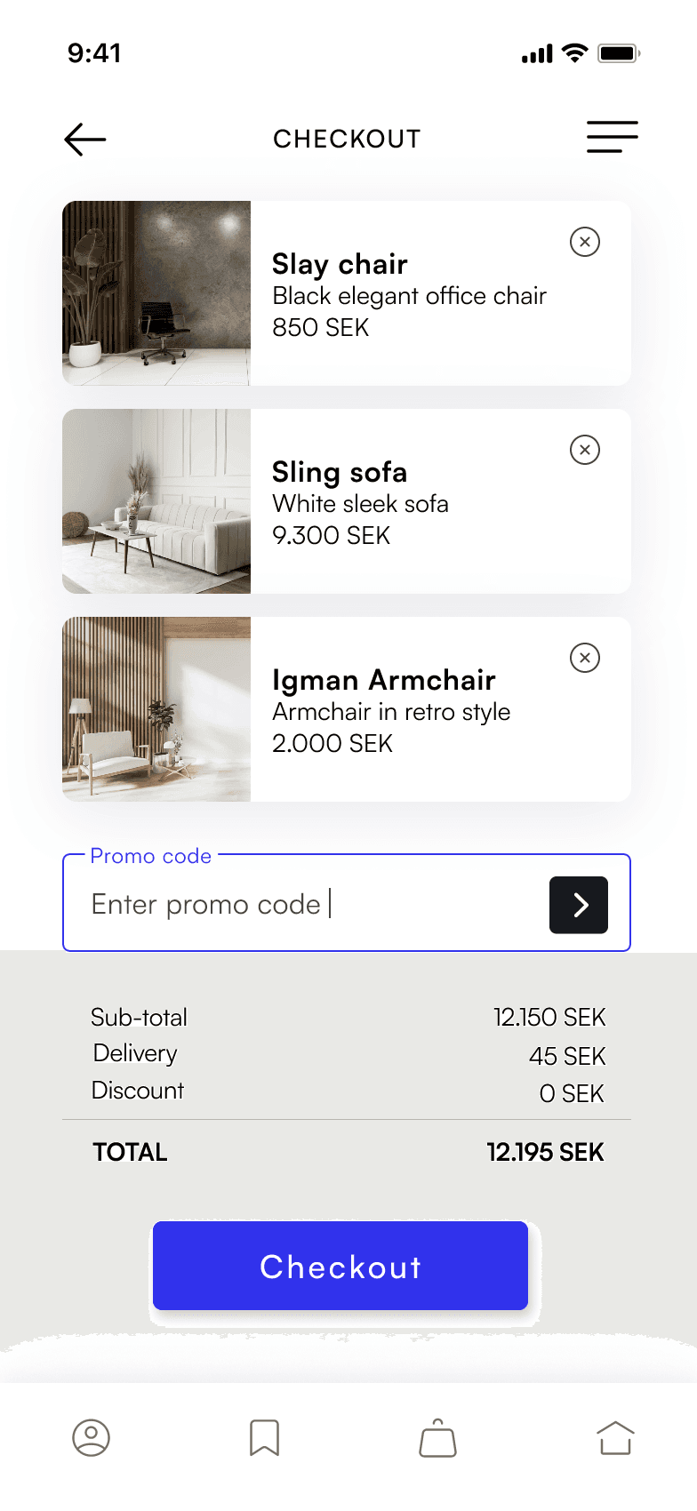
Task: Tap the TOTAL 12.195 SEK amount
Action: coord(545,1152)
